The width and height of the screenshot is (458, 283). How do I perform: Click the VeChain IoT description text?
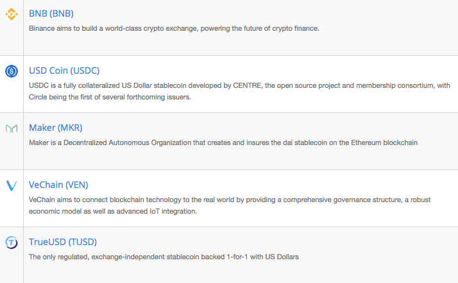coord(230,205)
